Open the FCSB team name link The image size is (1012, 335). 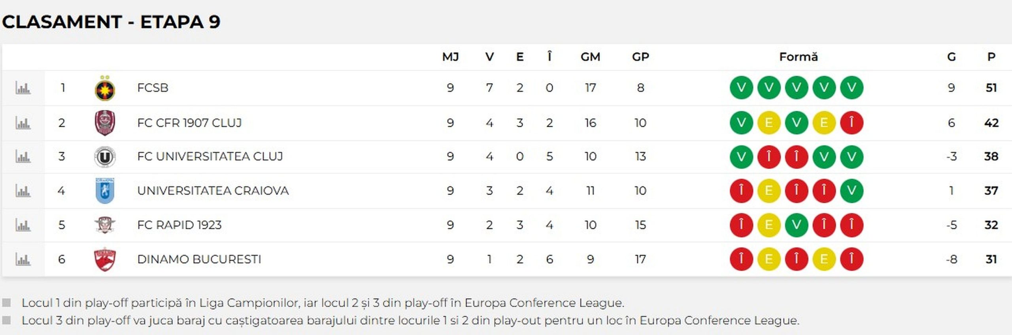coord(153,88)
